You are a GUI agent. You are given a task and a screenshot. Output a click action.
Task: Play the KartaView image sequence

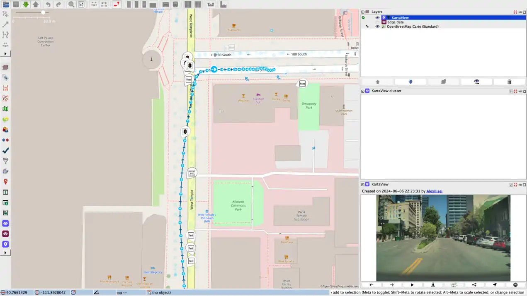point(412,285)
